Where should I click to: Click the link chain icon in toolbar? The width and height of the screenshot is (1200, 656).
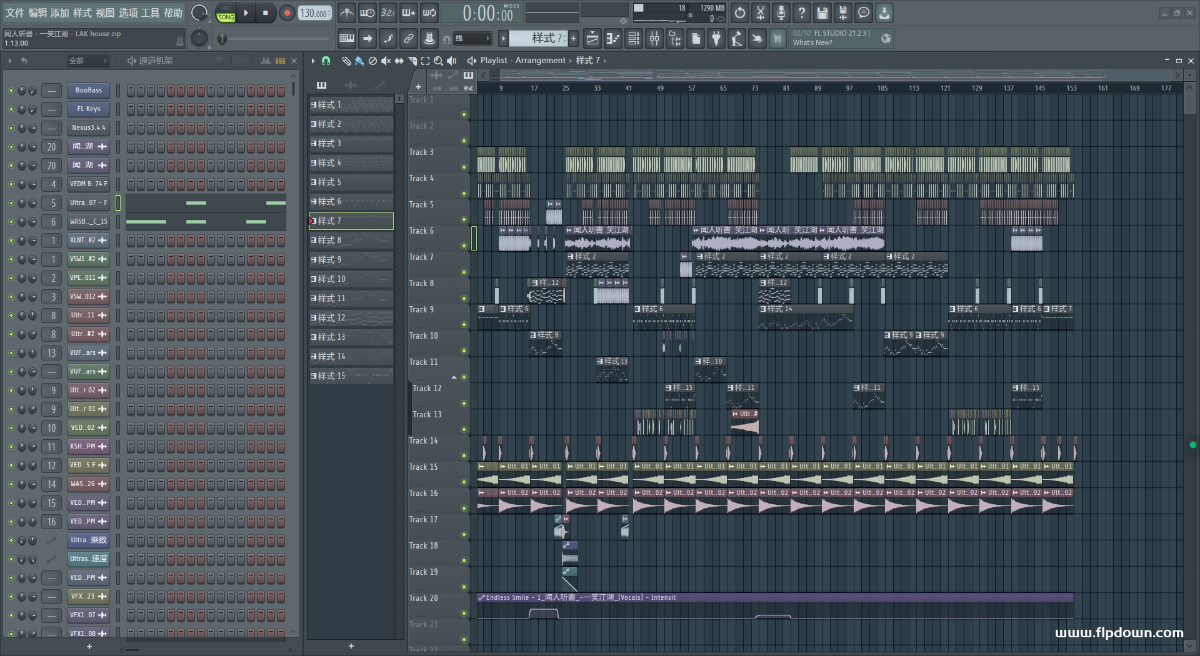point(408,39)
